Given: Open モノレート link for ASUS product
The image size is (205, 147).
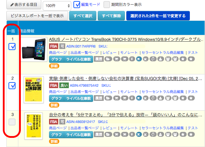Looking at the screenshot, I should [129, 53].
